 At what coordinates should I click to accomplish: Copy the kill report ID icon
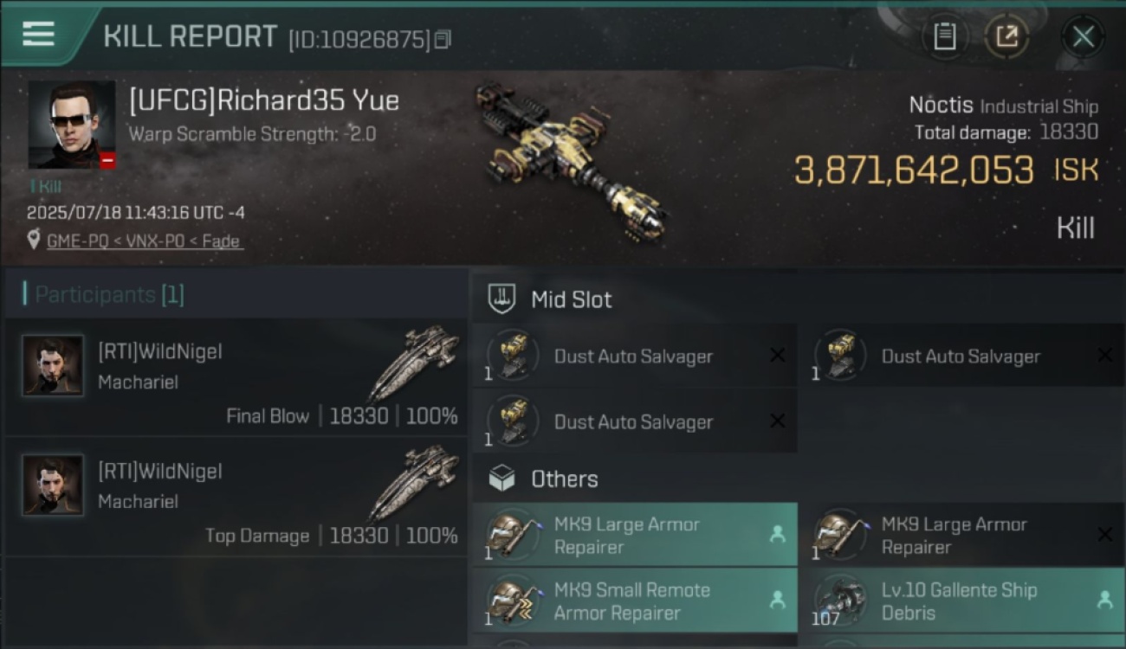443,39
